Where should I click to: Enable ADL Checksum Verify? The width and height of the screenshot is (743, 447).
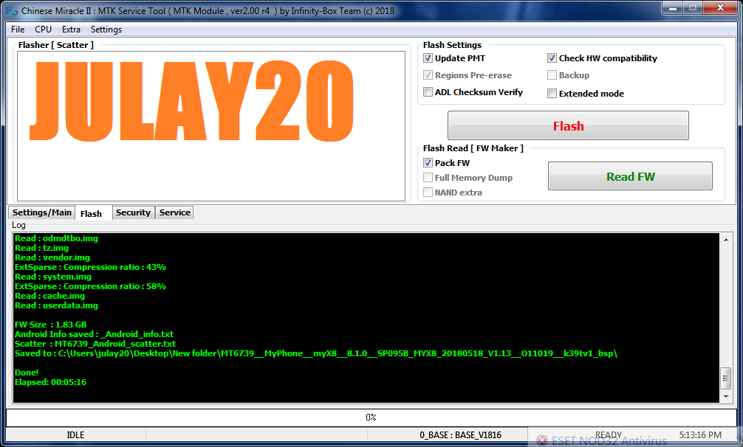[x=428, y=92]
